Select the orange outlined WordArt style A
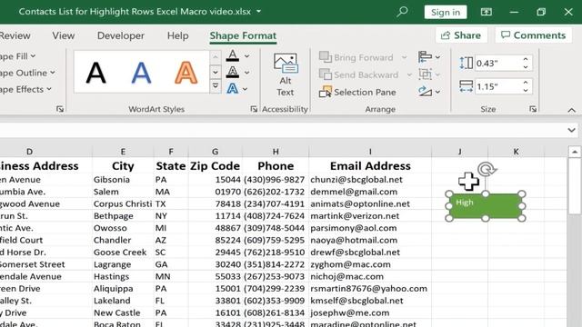 (x=186, y=73)
